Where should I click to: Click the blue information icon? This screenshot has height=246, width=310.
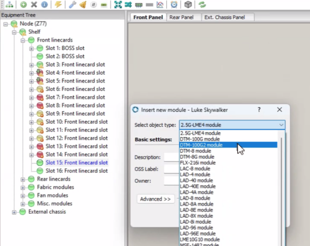(x=44, y=5)
